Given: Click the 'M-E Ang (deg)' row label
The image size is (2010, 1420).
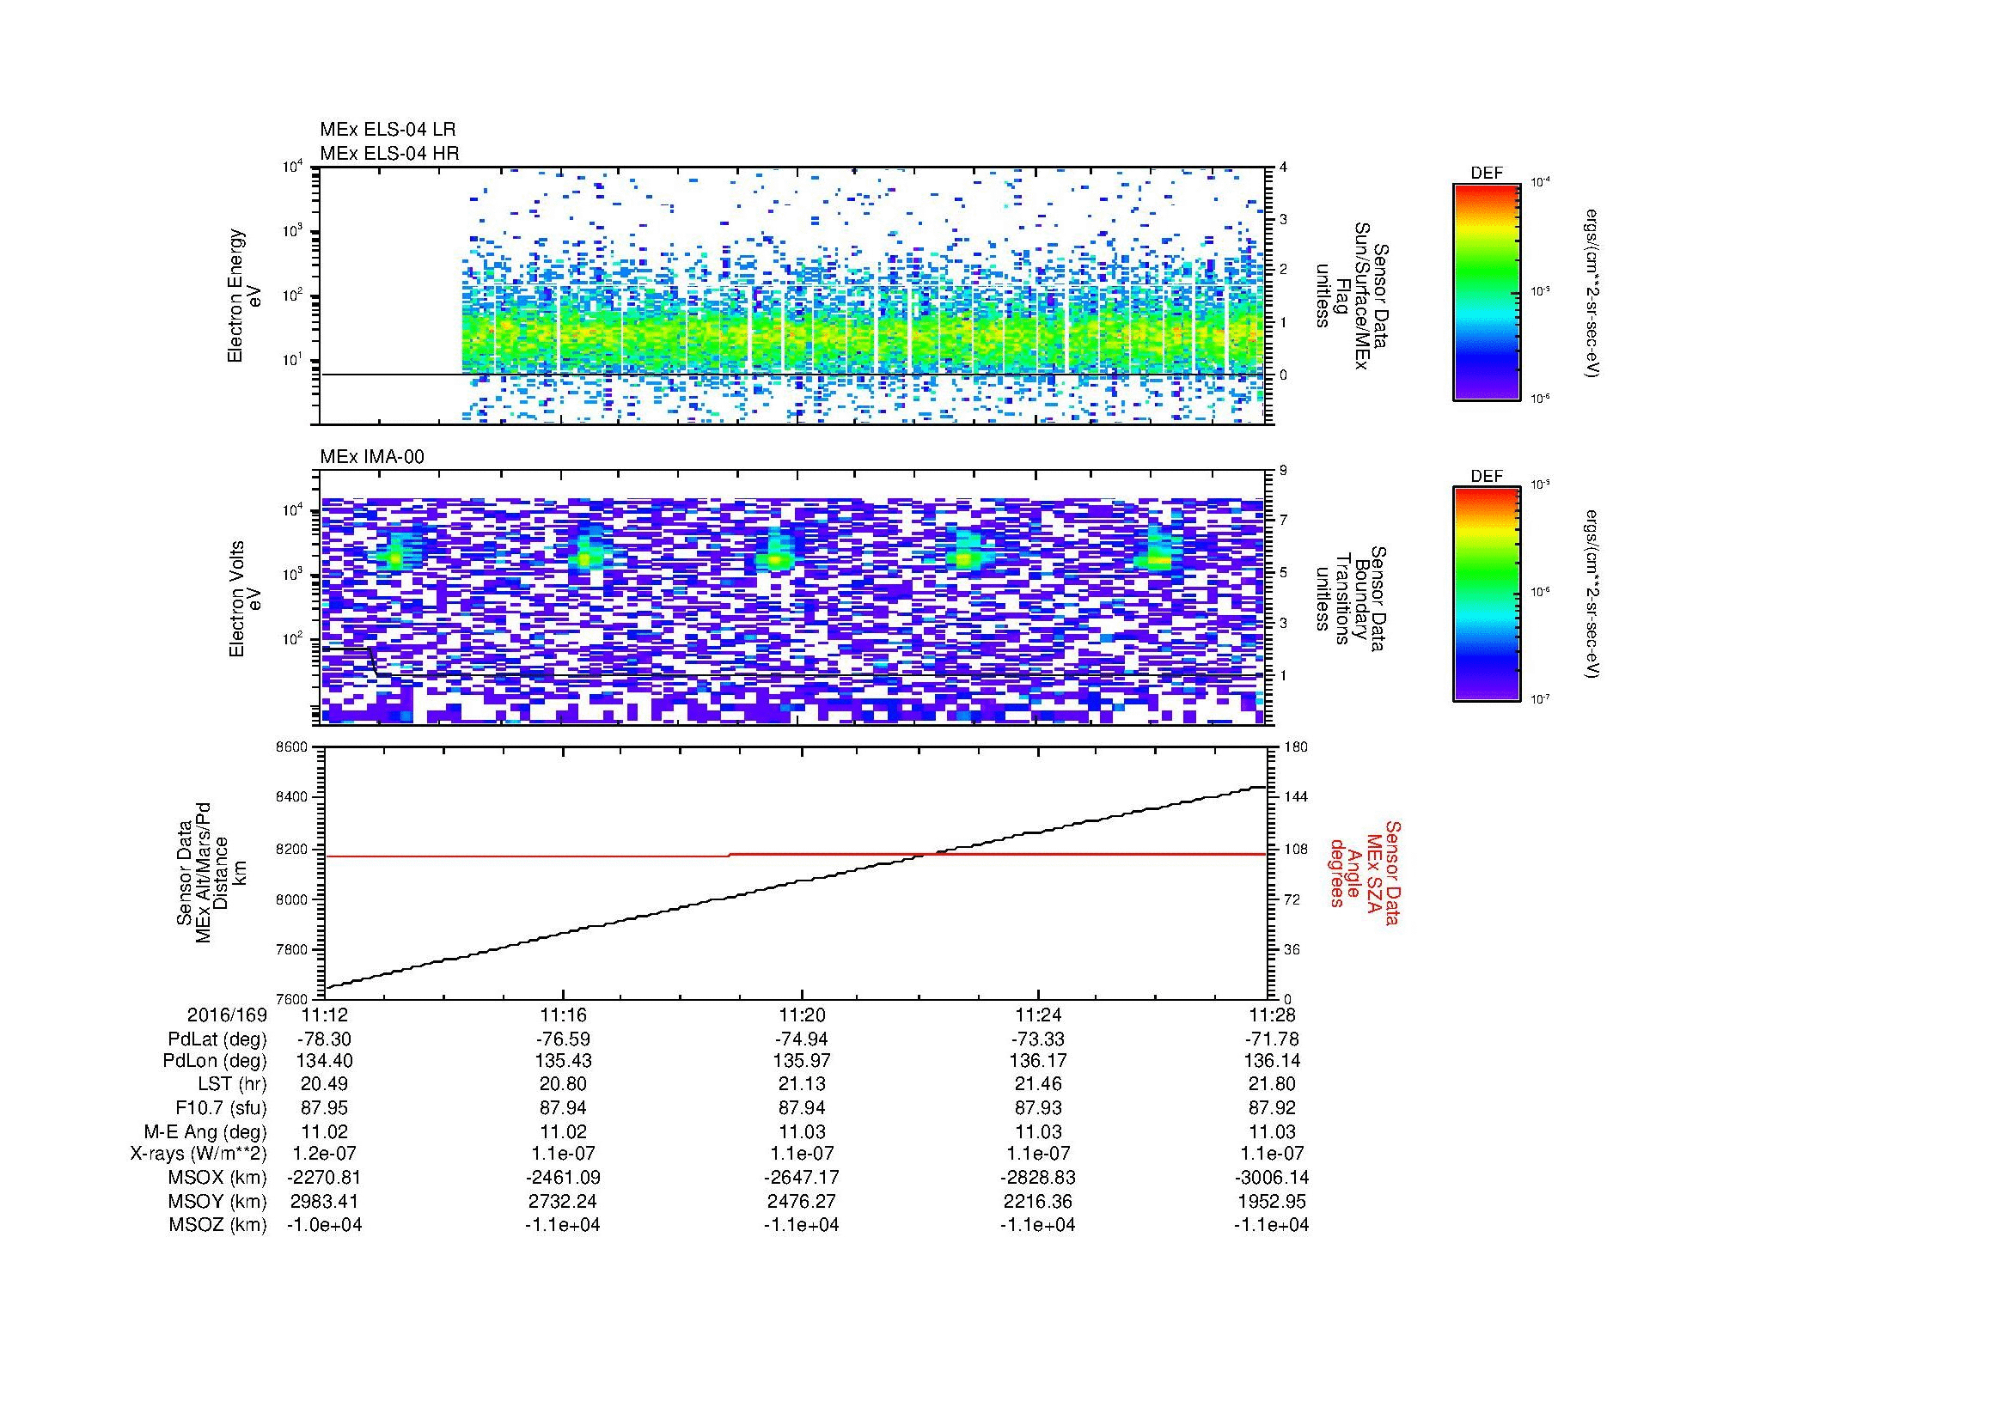Looking at the screenshot, I should coord(205,1132).
